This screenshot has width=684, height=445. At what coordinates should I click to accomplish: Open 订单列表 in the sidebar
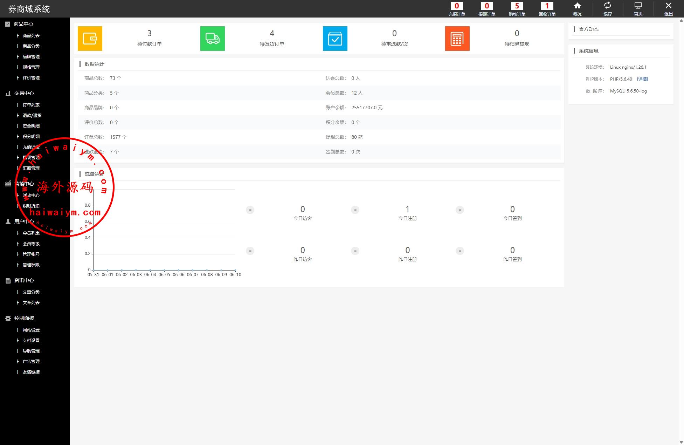click(31, 105)
